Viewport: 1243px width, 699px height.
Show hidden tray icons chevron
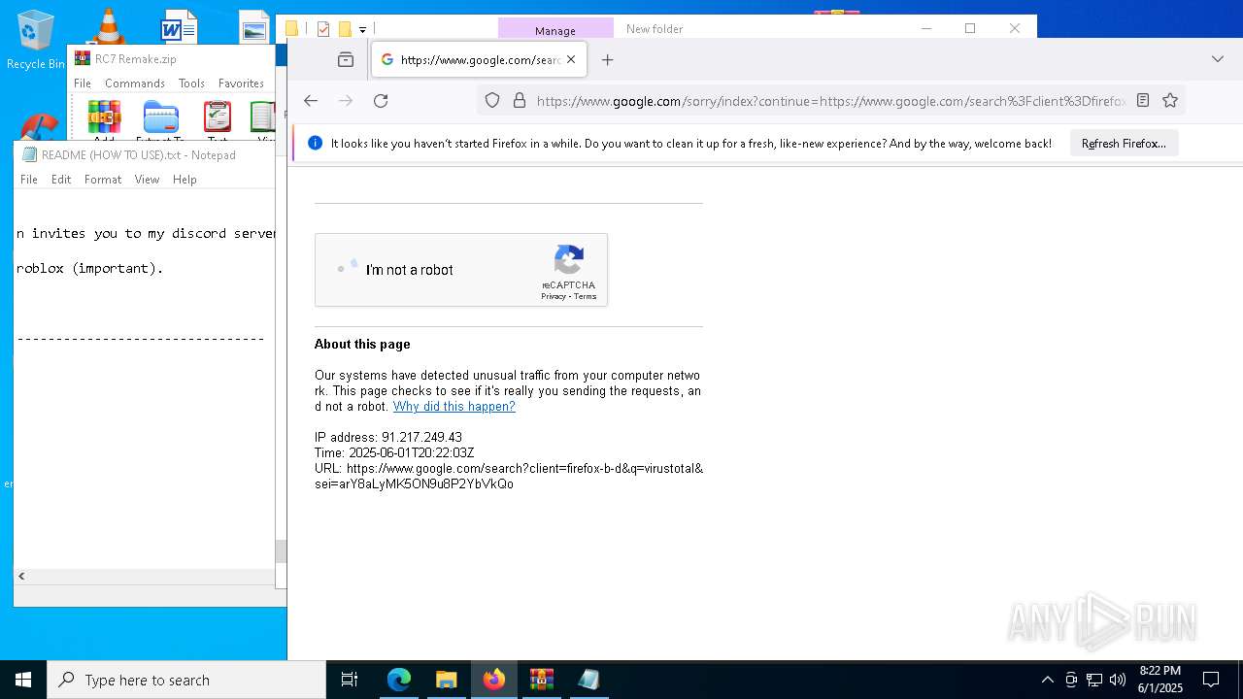1047,680
